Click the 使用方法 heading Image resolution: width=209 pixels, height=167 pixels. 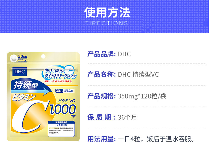[107, 12]
